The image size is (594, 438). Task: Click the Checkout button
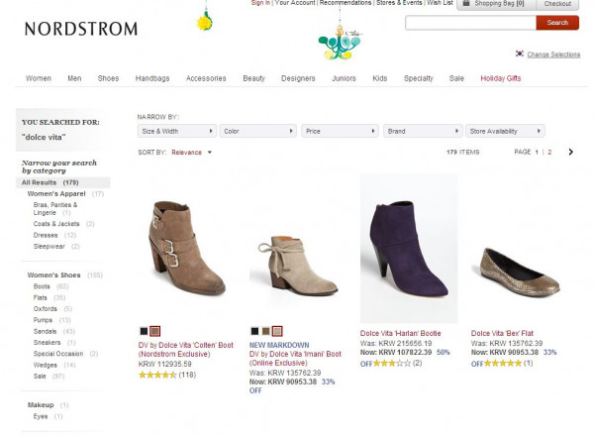(x=557, y=4)
